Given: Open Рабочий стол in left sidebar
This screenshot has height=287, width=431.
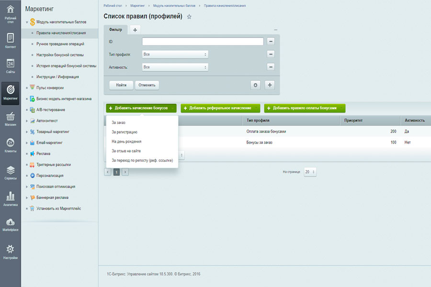Looking at the screenshot, I should (10, 12).
